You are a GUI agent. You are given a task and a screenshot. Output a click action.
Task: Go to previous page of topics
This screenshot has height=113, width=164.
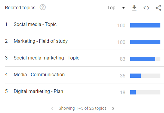[52, 109]
